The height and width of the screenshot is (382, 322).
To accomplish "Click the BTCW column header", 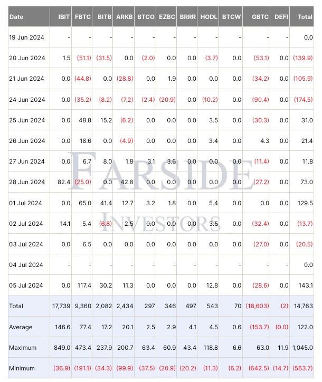I will pyautogui.click(x=232, y=17).
